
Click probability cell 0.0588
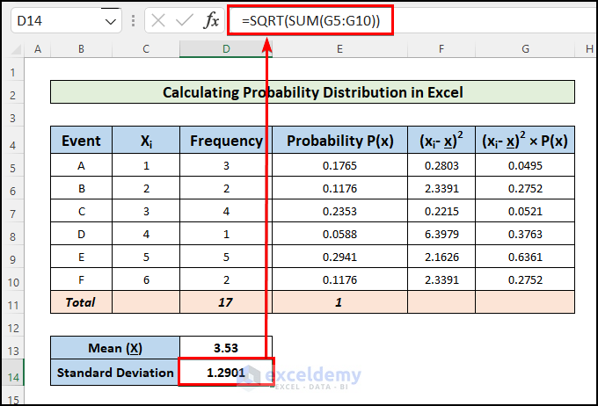[x=339, y=234]
